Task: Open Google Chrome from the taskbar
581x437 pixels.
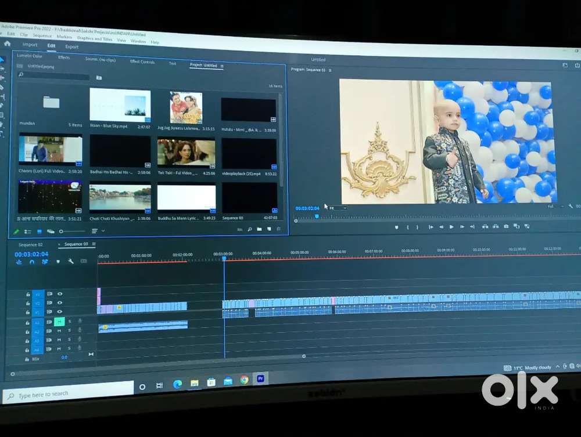Action: [x=245, y=380]
